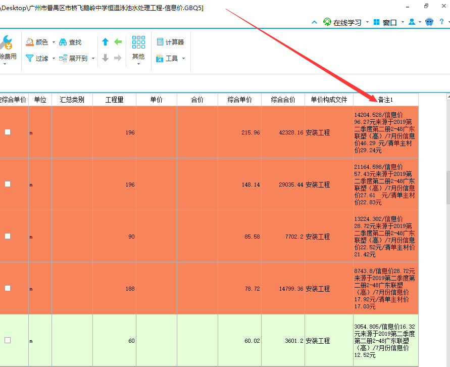Expand the 窗口 dropdown arrow

403,22
